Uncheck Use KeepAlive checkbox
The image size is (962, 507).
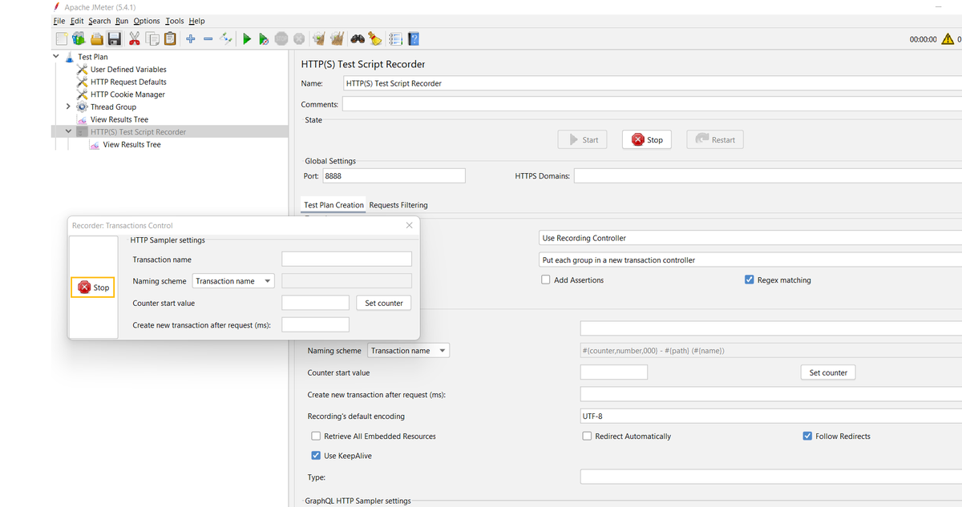tap(316, 456)
